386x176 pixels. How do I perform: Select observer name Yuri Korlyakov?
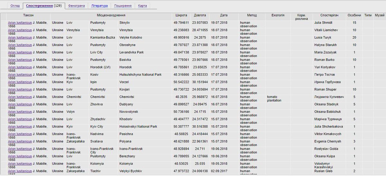point(326,67)
